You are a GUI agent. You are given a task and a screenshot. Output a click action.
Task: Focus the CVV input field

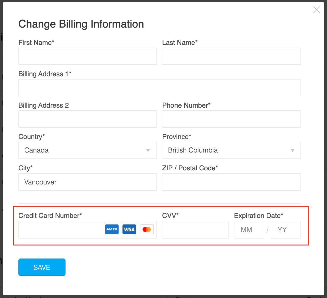click(195, 230)
